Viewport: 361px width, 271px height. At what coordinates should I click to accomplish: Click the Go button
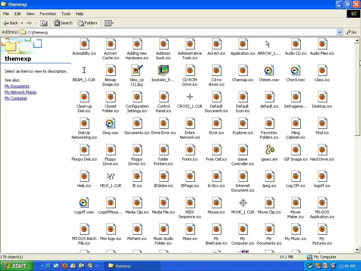tap(351, 32)
